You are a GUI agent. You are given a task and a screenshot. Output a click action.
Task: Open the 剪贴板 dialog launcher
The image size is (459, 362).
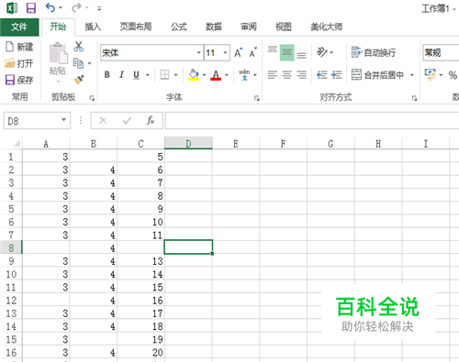92,98
